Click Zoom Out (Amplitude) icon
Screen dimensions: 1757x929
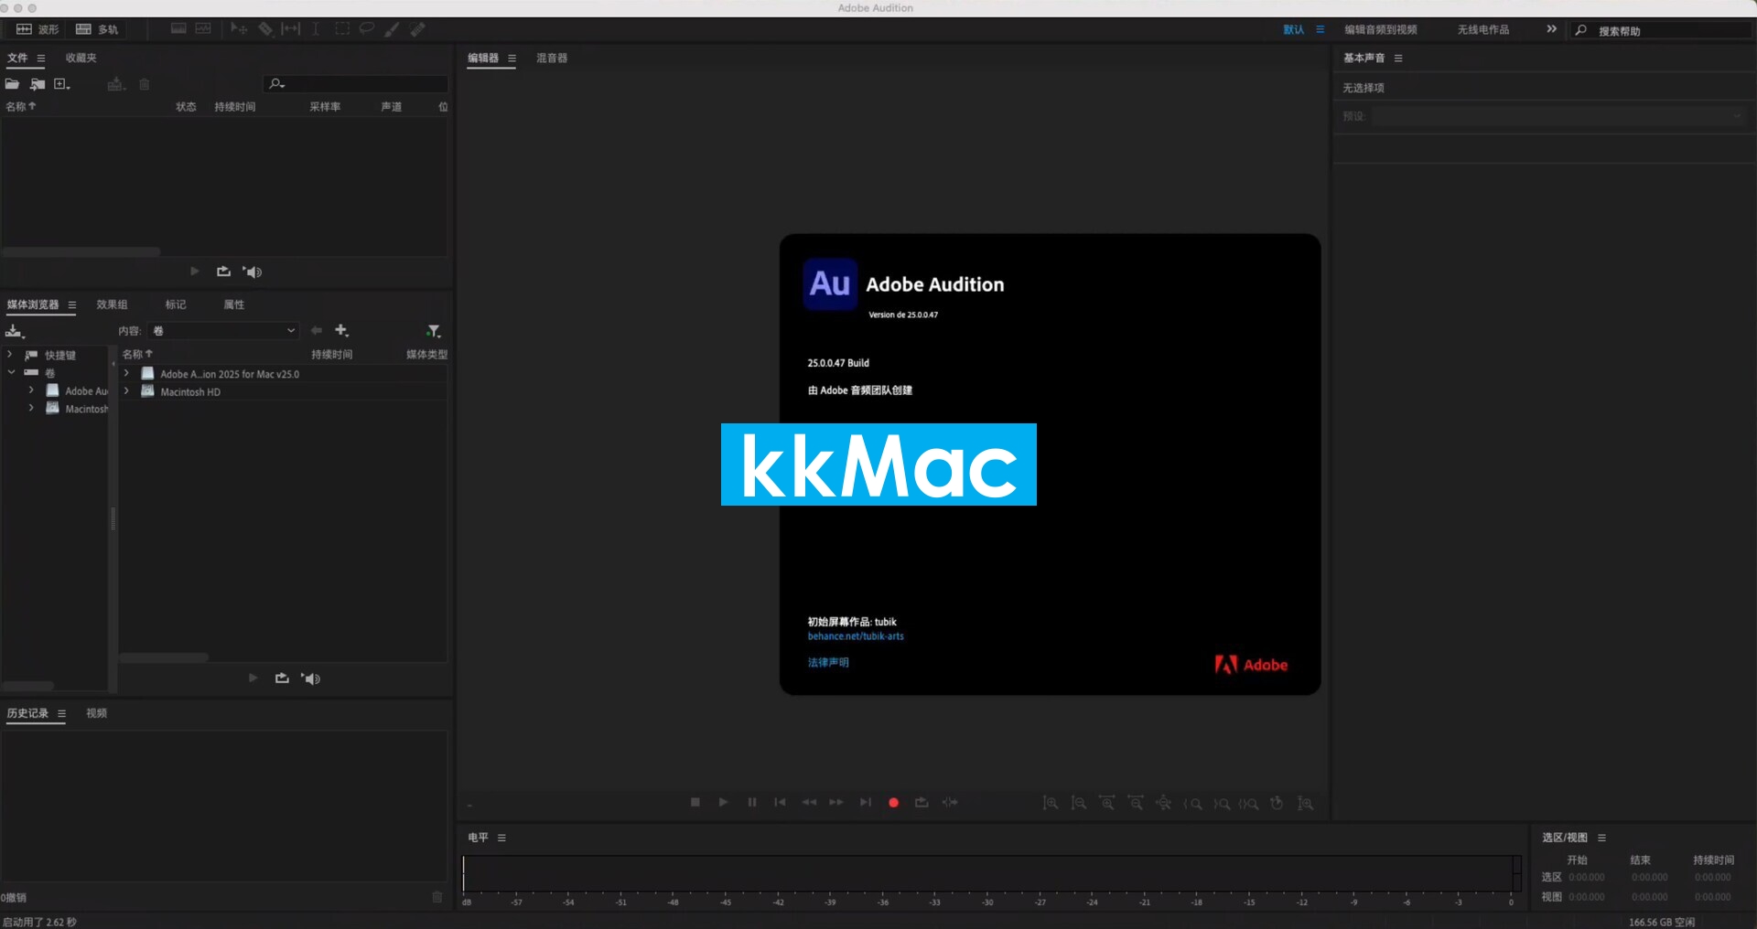click(x=1079, y=803)
